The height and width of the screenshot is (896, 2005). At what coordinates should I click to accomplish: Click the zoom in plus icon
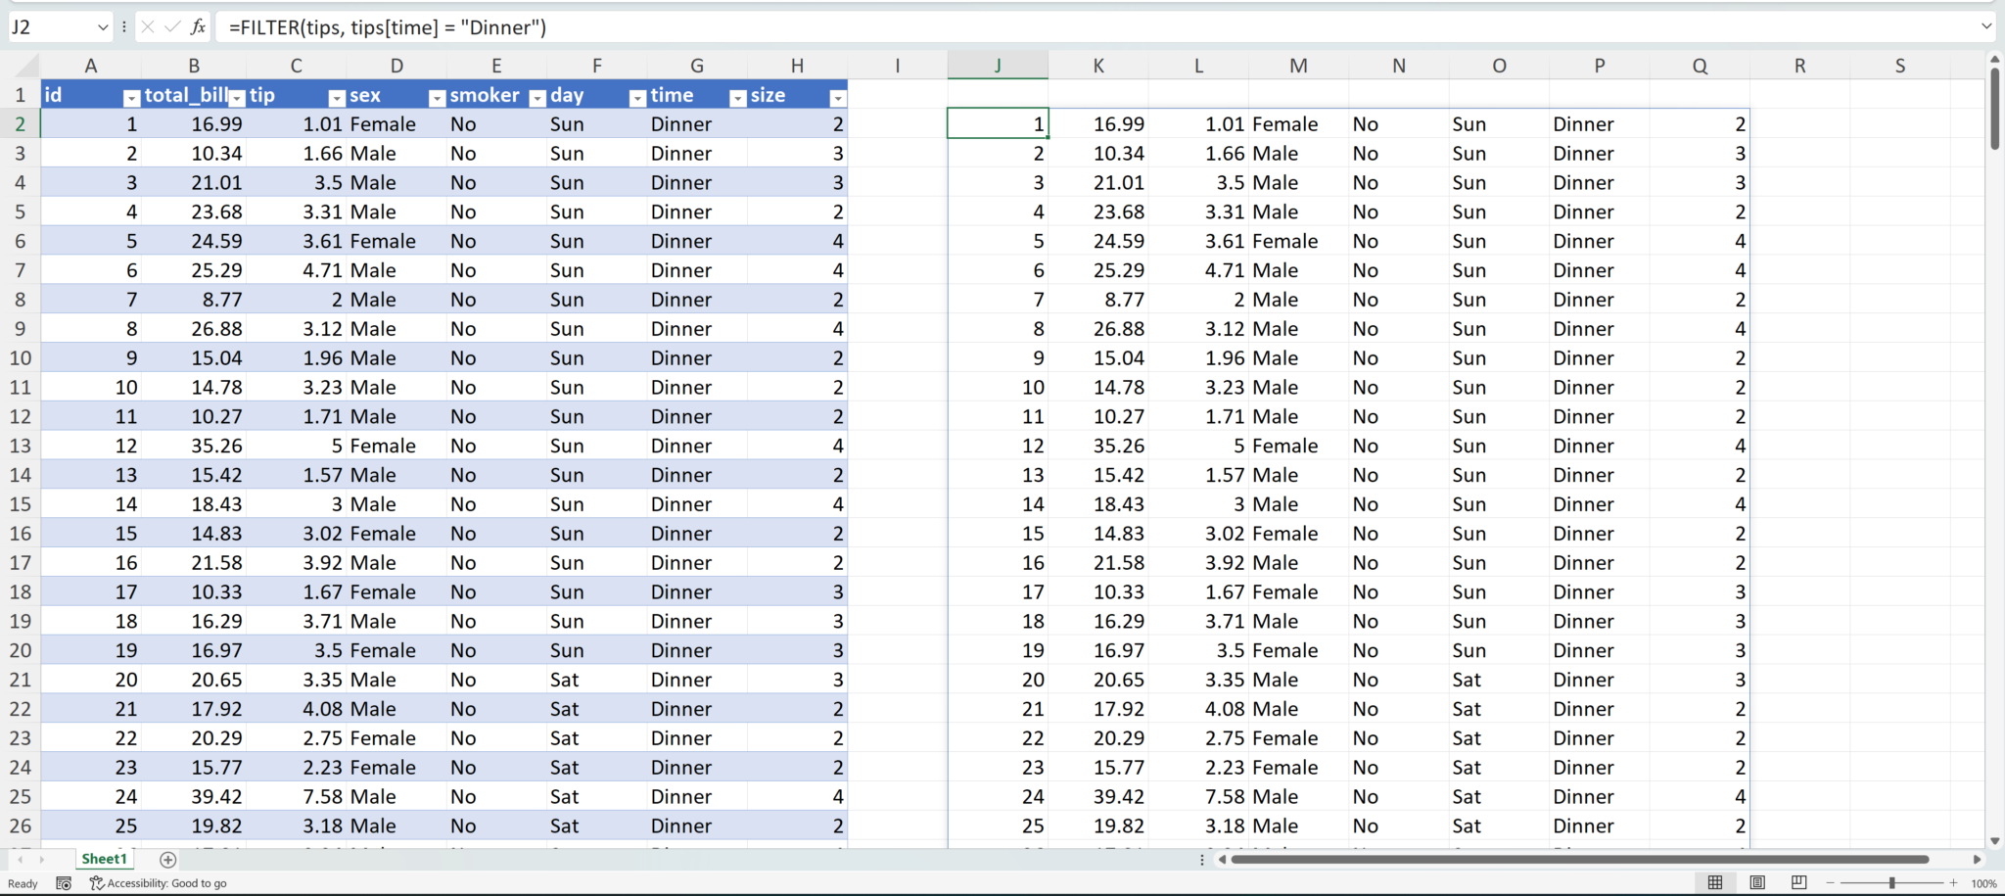click(1953, 883)
